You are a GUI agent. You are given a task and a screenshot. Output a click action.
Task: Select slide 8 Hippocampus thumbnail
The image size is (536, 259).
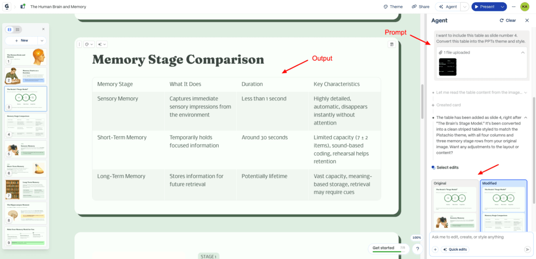[x=26, y=213]
